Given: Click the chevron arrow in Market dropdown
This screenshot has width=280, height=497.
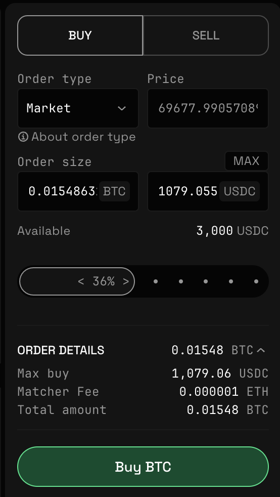Looking at the screenshot, I should click(122, 108).
